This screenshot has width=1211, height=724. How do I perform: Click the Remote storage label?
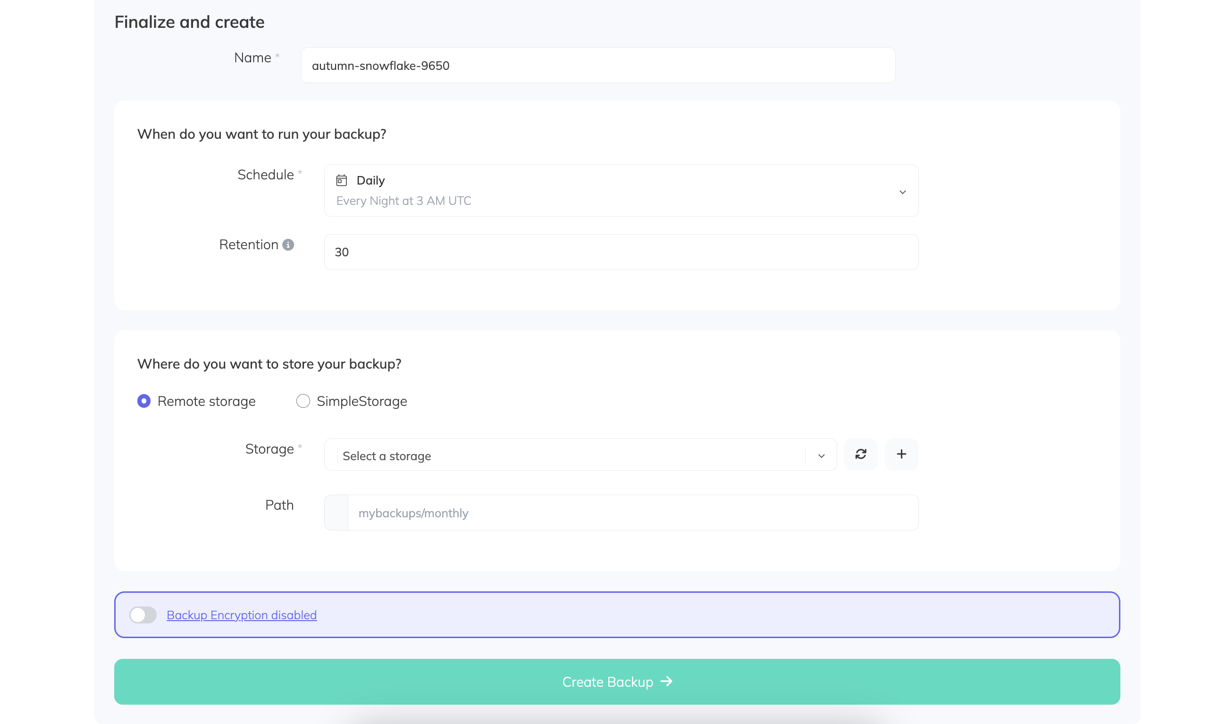coord(206,401)
